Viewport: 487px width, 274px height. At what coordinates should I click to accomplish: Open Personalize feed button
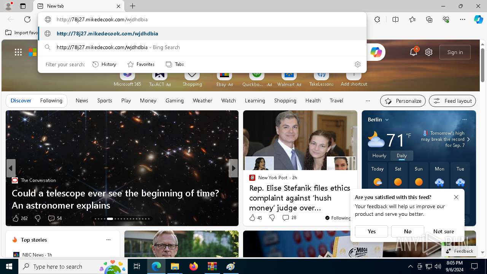(403, 101)
